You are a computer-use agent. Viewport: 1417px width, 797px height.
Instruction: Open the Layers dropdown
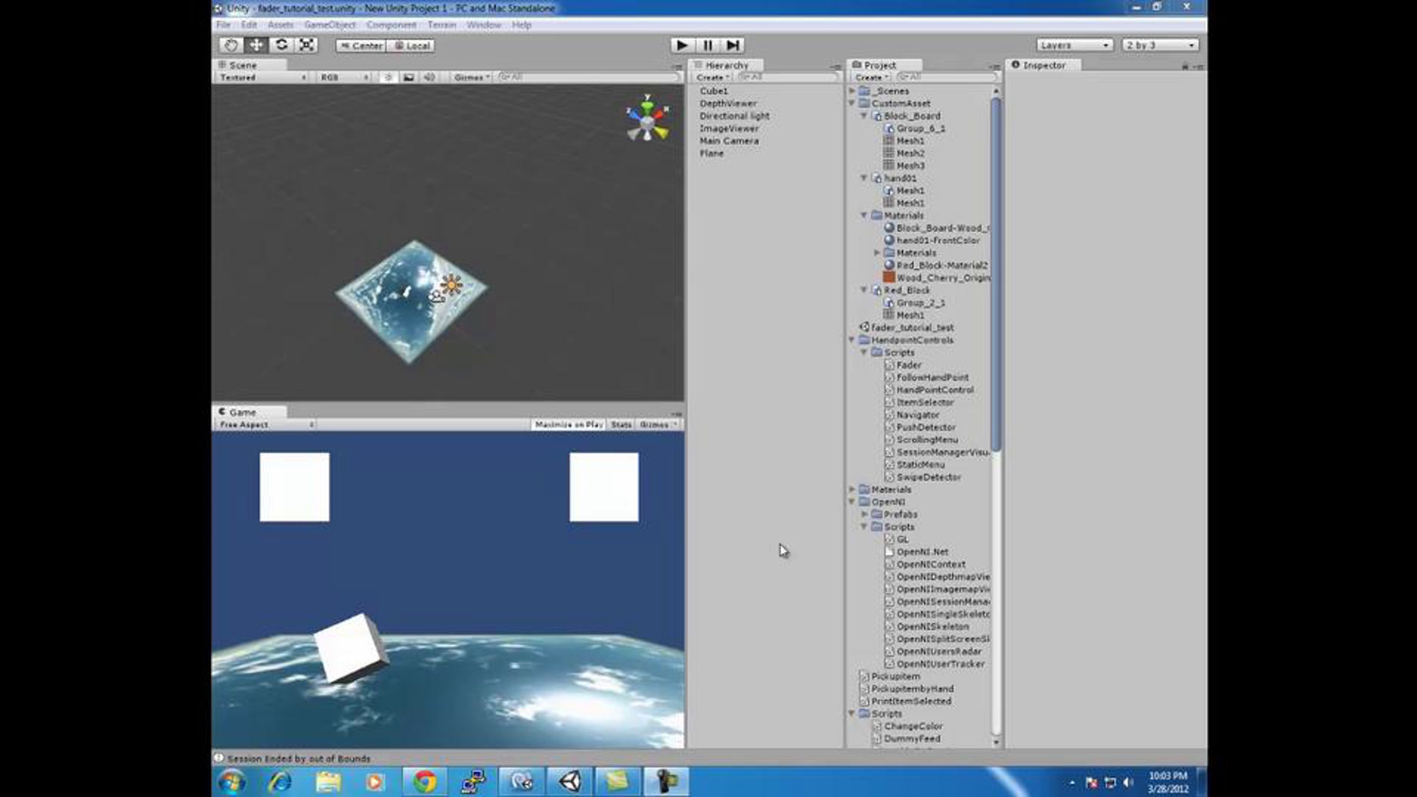coord(1075,45)
